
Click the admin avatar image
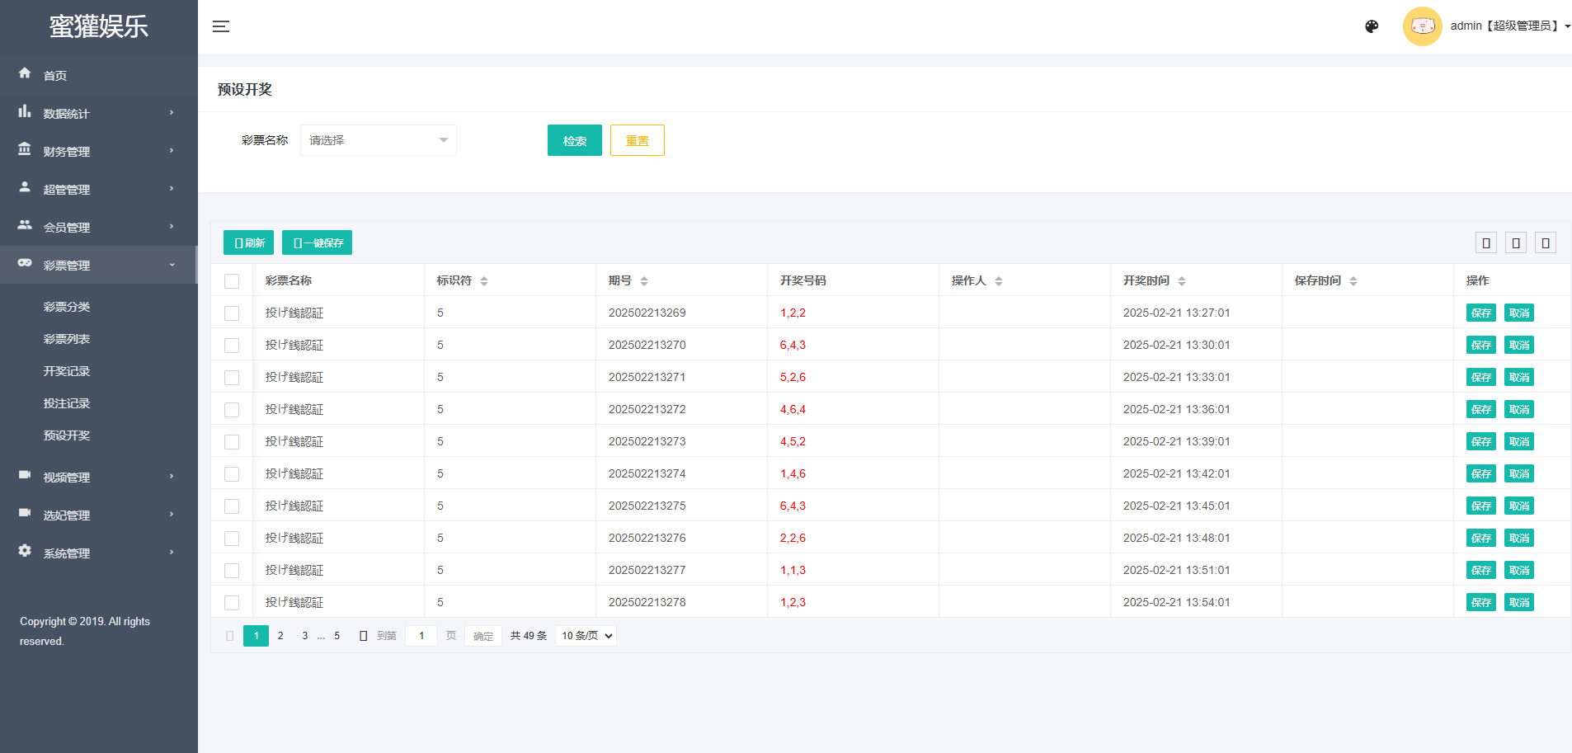1422,26
